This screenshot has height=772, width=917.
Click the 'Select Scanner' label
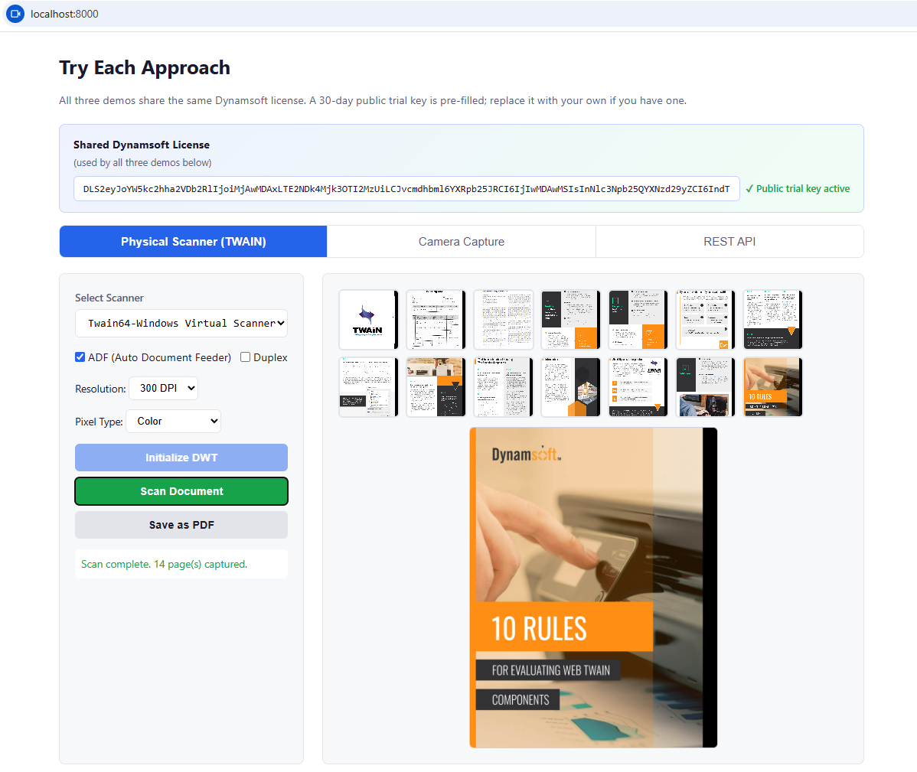(x=109, y=298)
